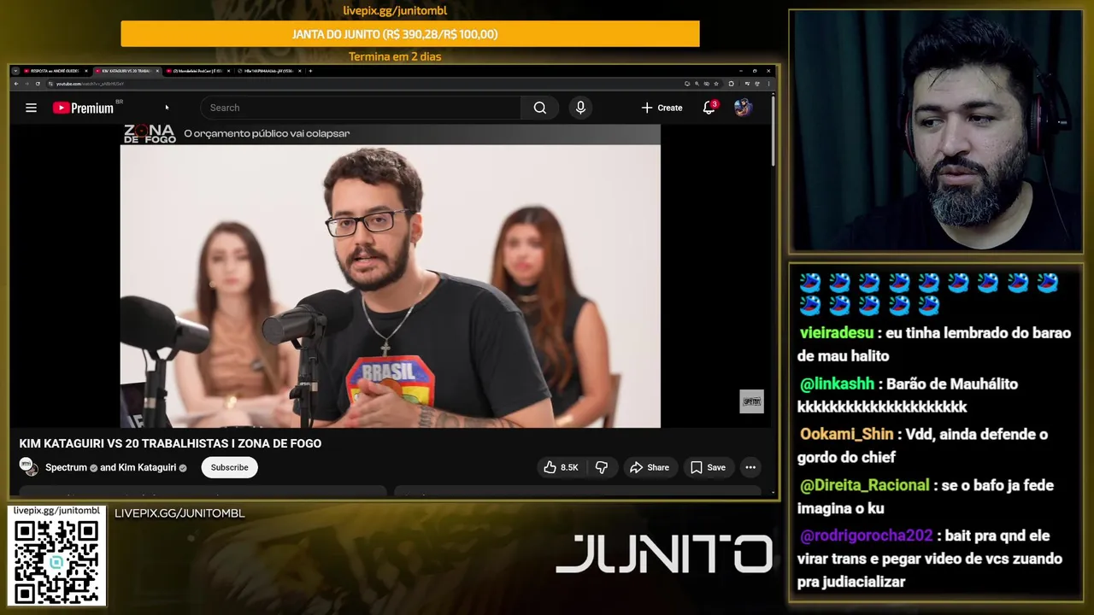
Task: Open the Kim Kataguiri channel link
Action: click(x=147, y=467)
